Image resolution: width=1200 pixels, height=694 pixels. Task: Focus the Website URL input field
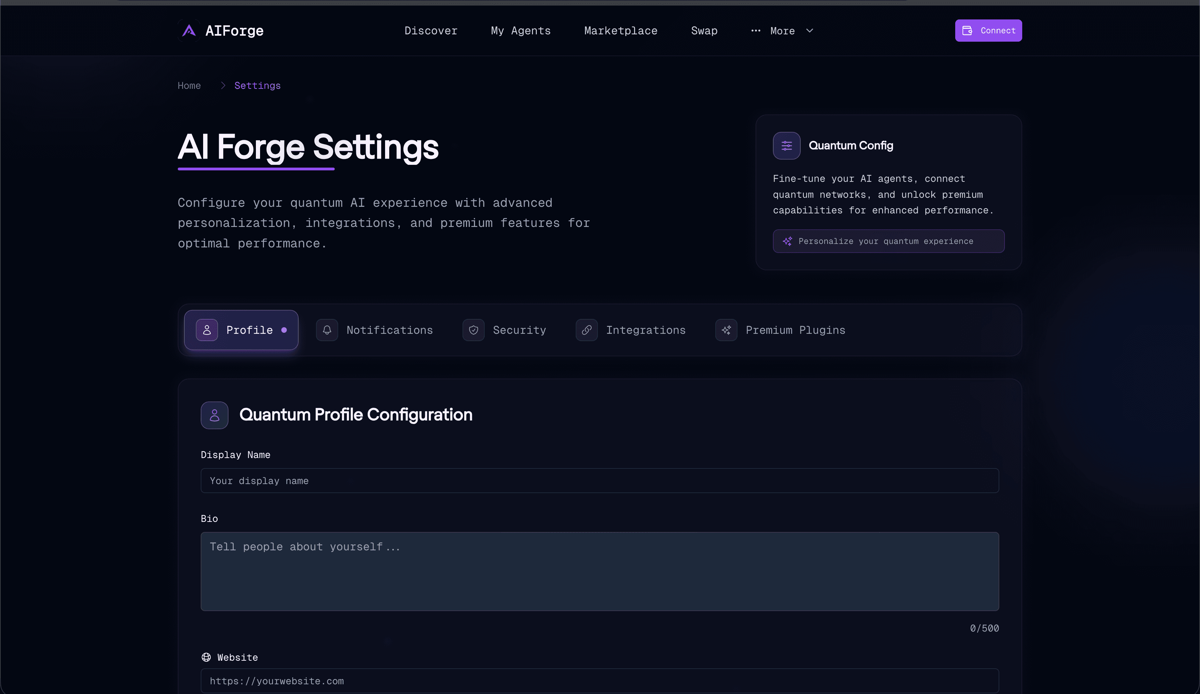click(600, 681)
